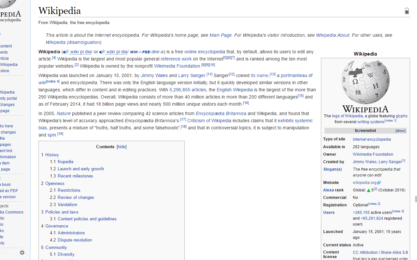Viewport: 417px width, 260px height.
Task: Open the Encyclopædia Britannica link
Action: point(221,113)
